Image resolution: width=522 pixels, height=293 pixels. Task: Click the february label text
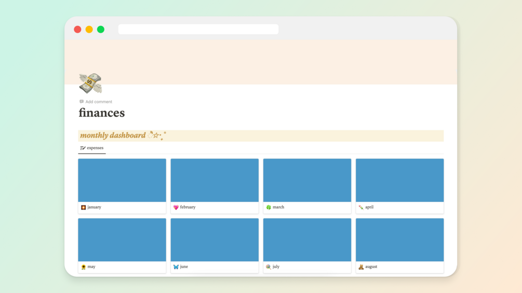[x=188, y=207]
